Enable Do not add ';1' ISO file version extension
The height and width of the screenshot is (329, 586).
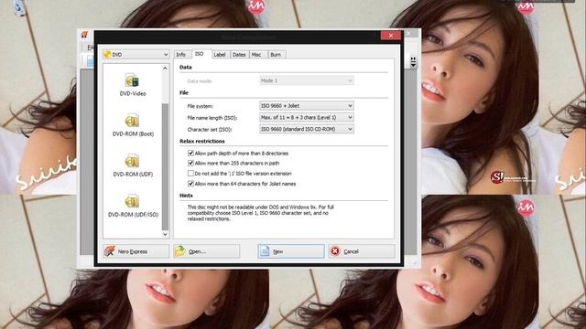[x=190, y=173]
